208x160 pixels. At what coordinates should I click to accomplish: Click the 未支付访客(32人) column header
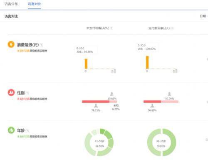(98, 28)
